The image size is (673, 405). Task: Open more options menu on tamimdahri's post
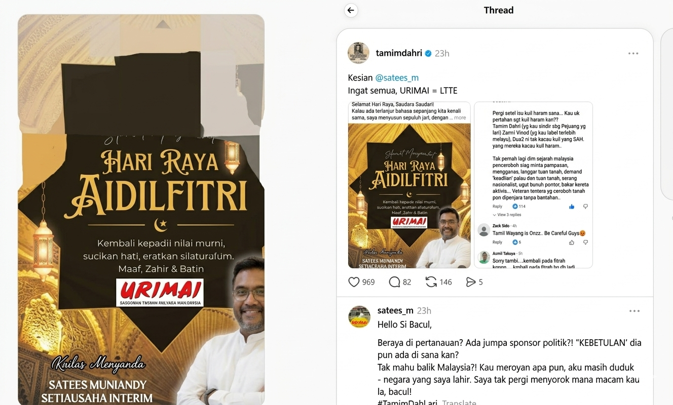(633, 53)
